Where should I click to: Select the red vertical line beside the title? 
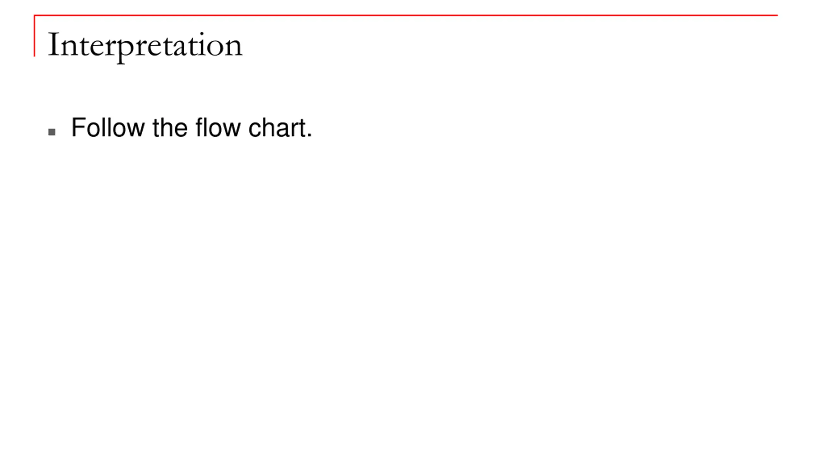click(x=35, y=35)
